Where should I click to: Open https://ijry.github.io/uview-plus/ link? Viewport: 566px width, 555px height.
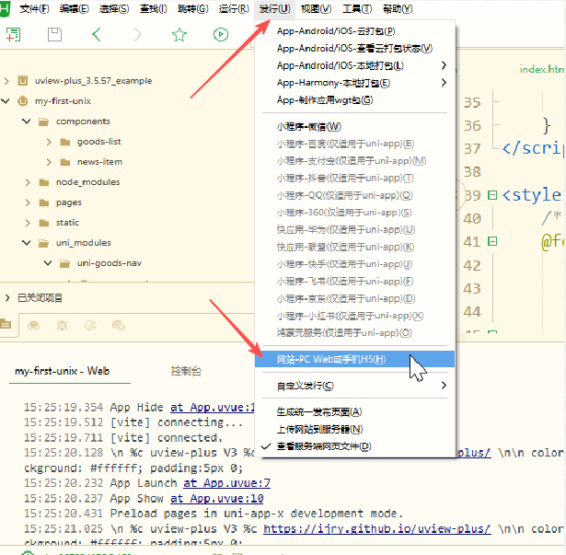[376, 528]
